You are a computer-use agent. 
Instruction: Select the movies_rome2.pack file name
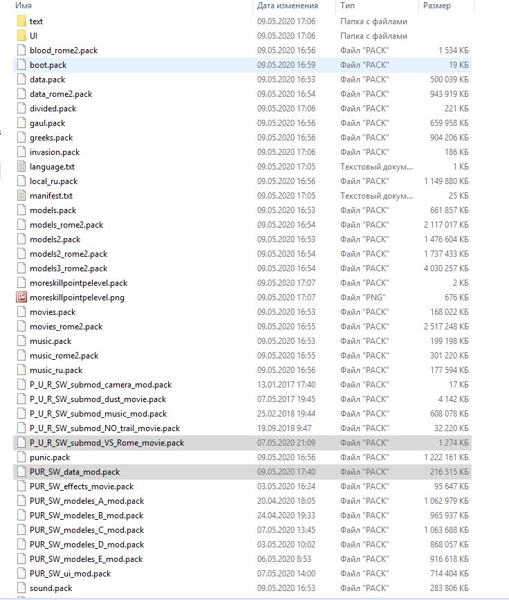(x=66, y=327)
